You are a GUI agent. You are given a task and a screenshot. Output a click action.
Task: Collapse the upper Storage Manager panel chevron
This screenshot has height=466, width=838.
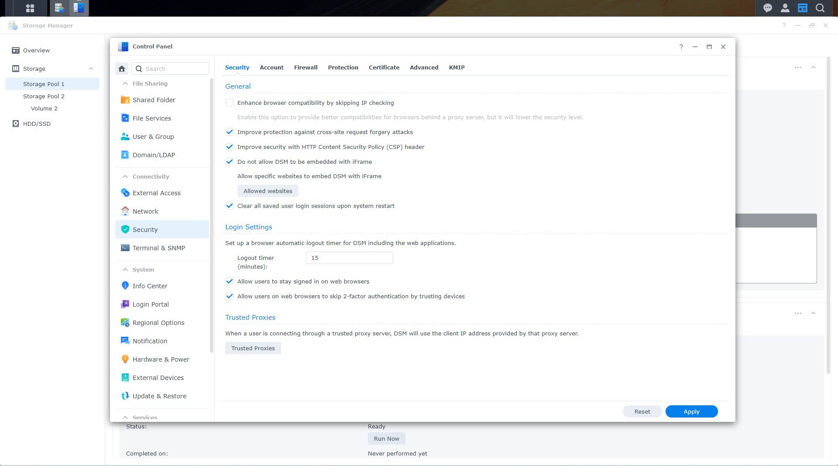813,67
